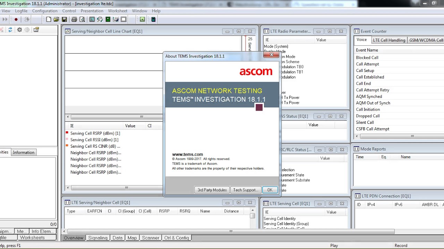The height and width of the screenshot is (249, 444).
Task: Click the Print Preview magnifier toolbar icon
Action: tap(82, 19)
